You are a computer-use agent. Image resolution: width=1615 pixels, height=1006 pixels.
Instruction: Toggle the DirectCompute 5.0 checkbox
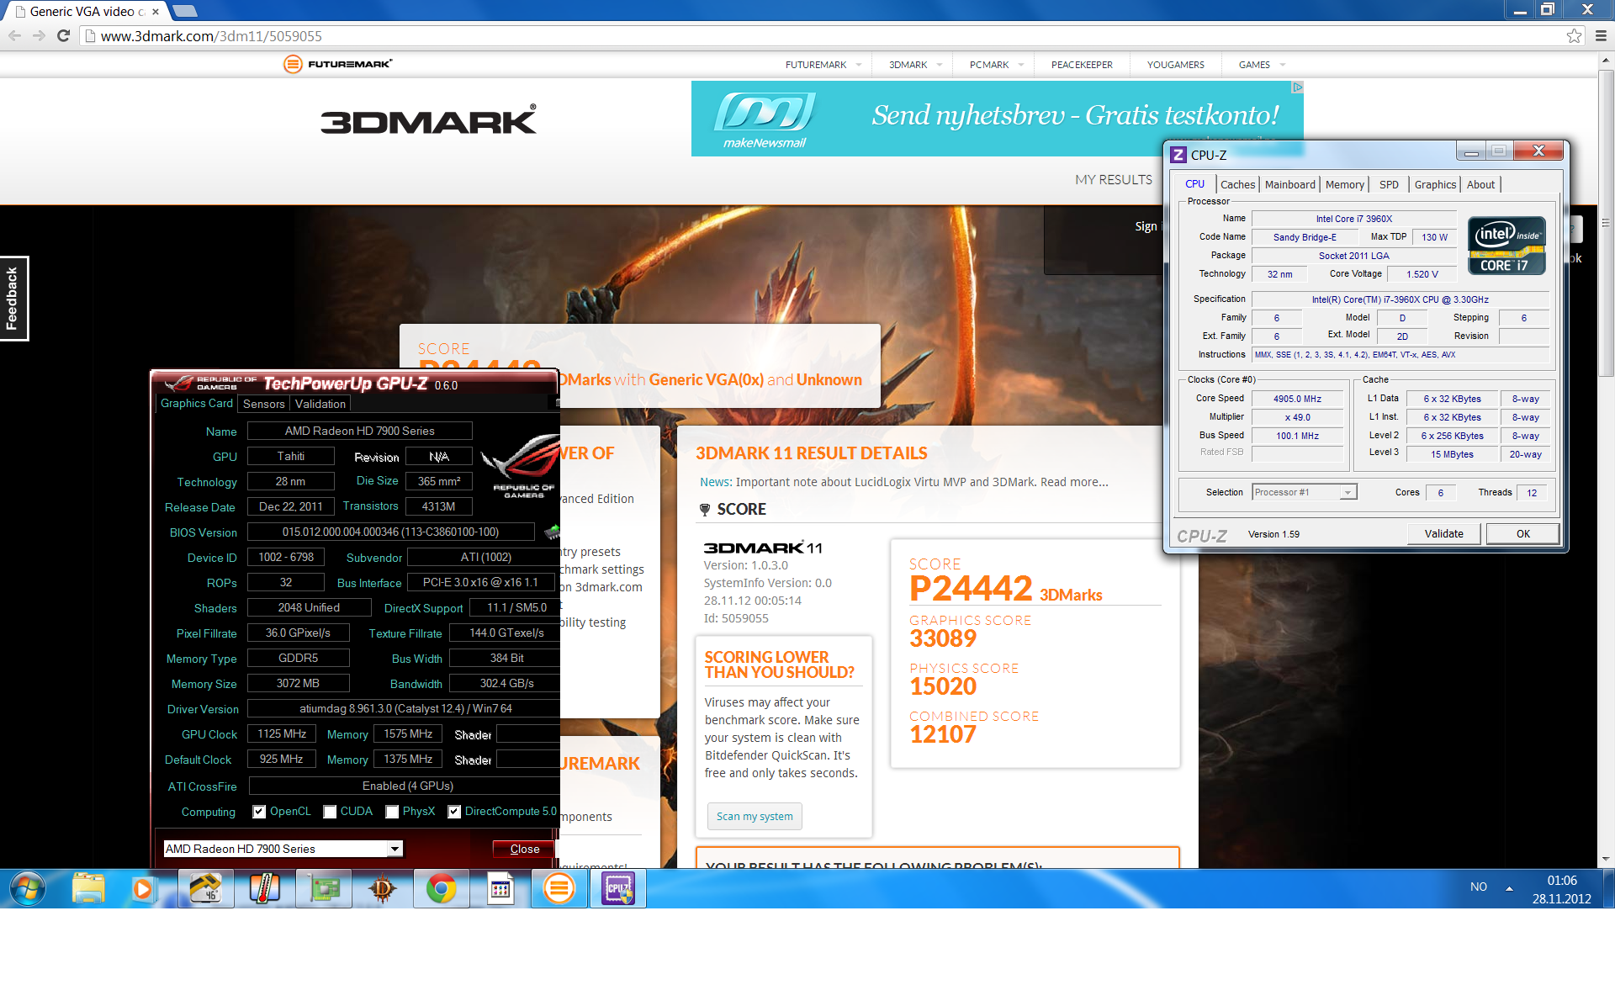[454, 812]
